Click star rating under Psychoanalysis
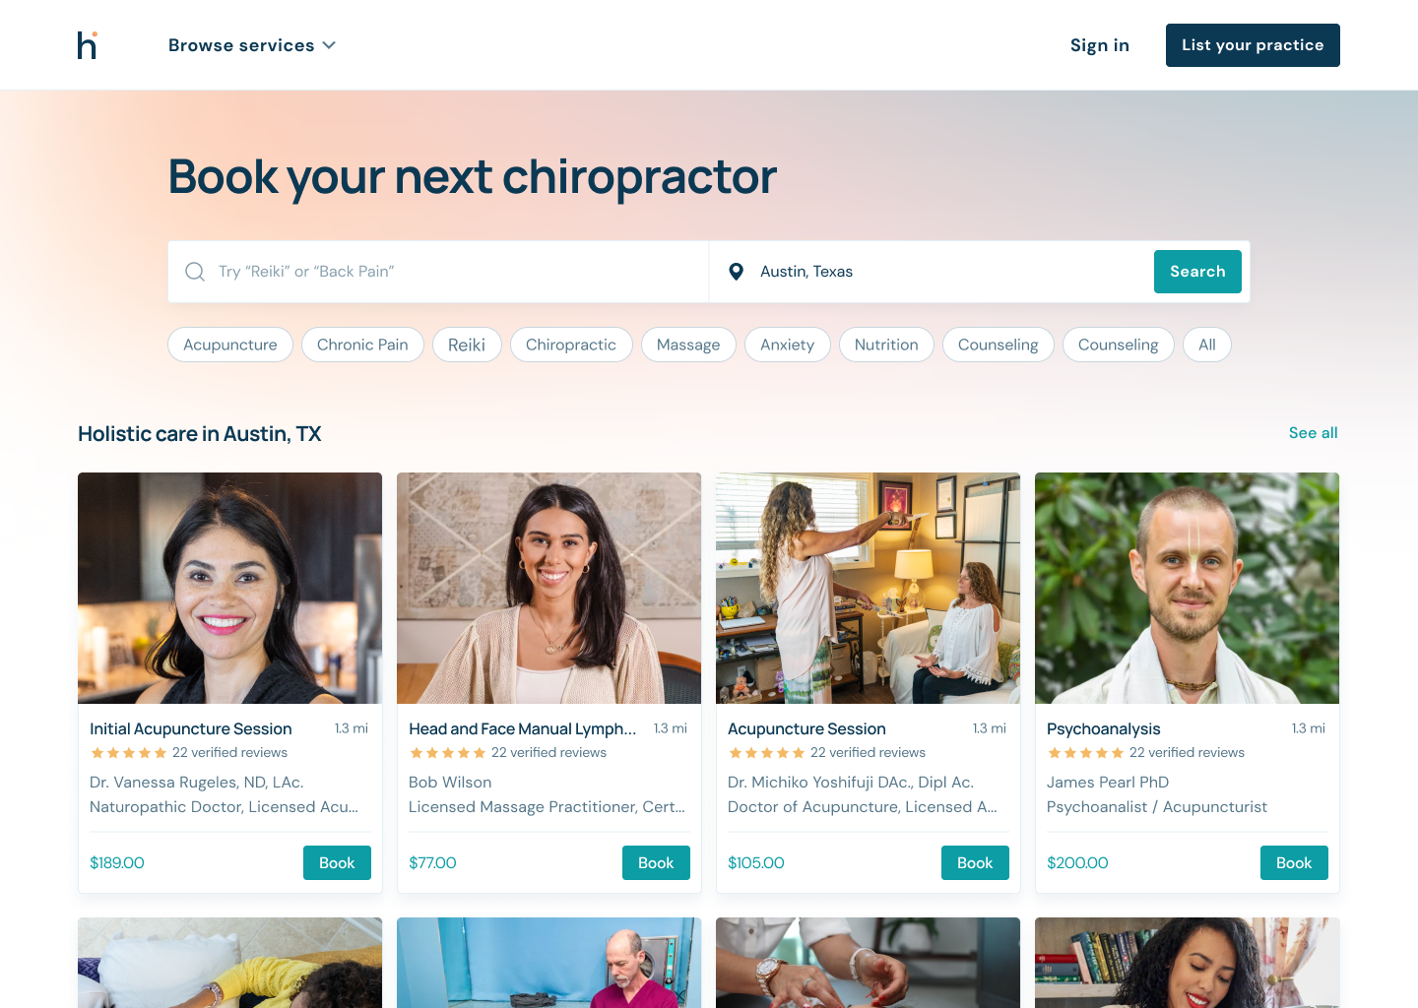Viewport: 1418px width, 1008px height. pos(1085,753)
